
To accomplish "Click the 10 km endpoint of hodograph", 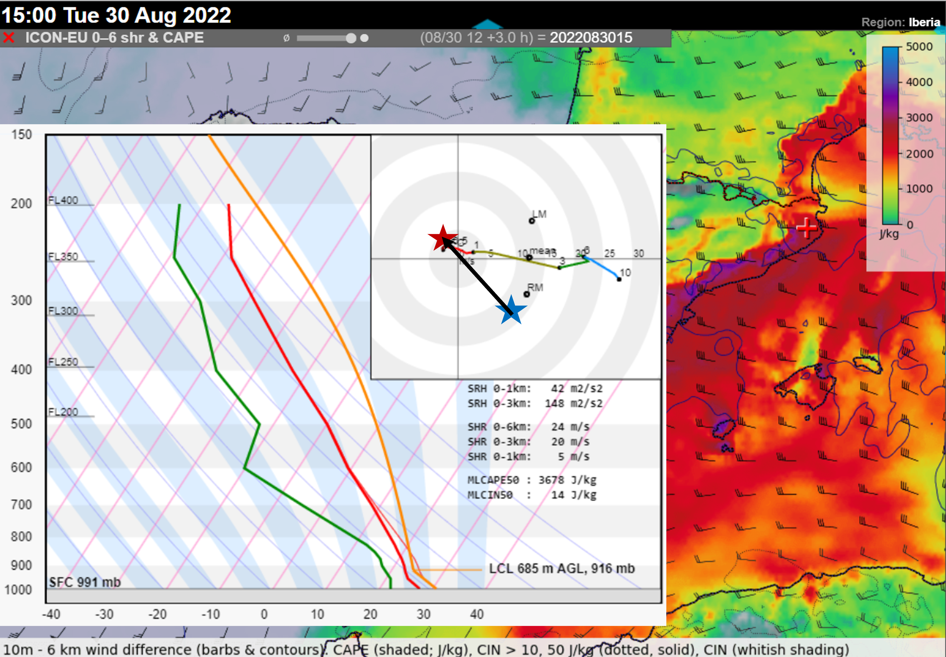I will (x=619, y=280).
